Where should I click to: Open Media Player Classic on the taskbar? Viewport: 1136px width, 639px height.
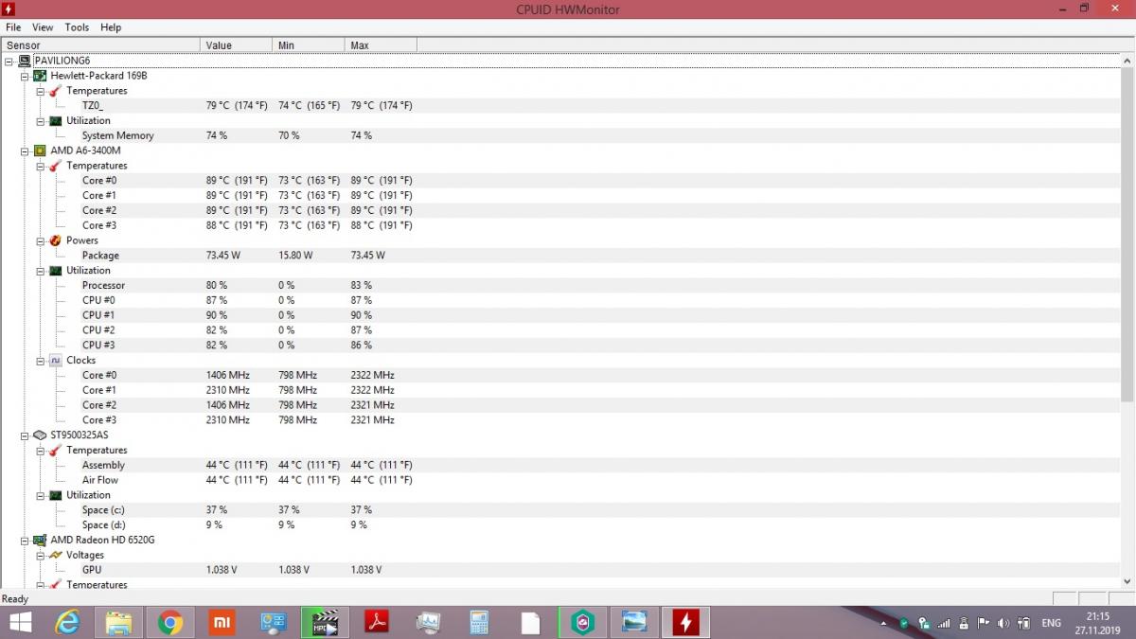(x=325, y=622)
